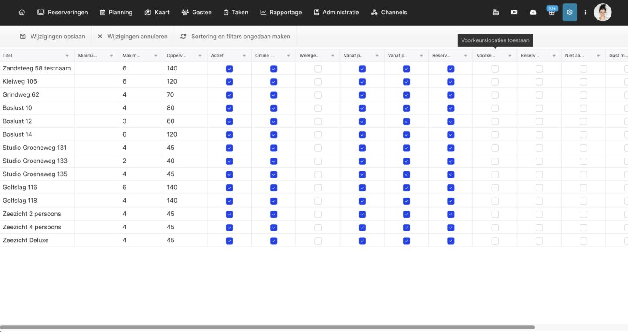Uncheck Actief for Zandsteeg 58 testnaam
628x332 pixels.
pos(230,69)
